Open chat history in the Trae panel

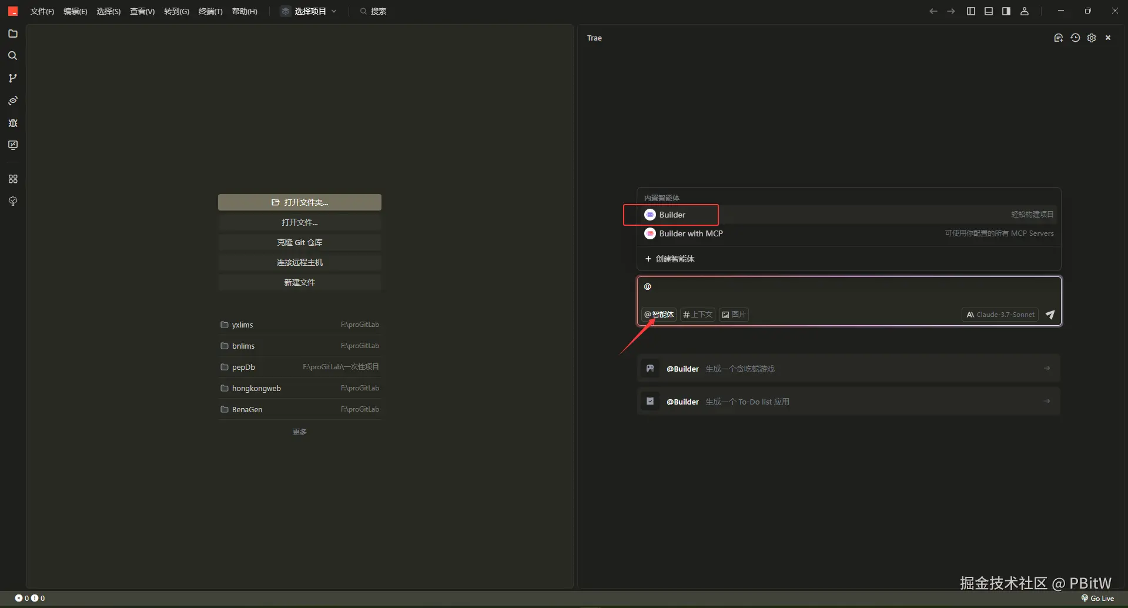coord(1075,38)
